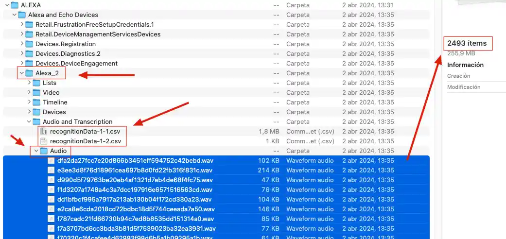Screen dimensions: 506x239
Task: Select recognitionData-1-1.csv file name
Action: coord(86,131)
